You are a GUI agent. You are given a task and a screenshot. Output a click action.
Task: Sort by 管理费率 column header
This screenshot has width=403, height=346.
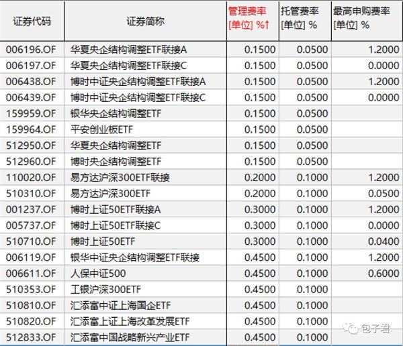pyautogui.click(x=253, y=21)
